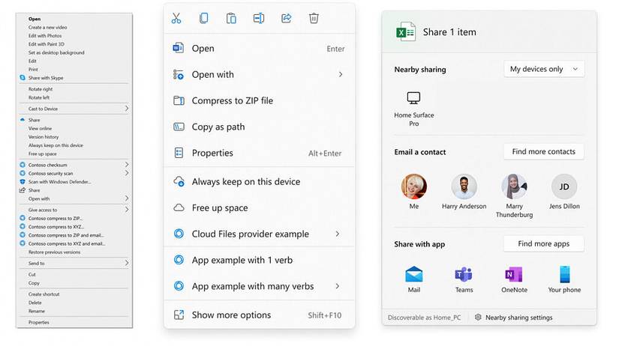Select Version history in old menu
This screenshot has width=619, height=346.
point(44,137)
